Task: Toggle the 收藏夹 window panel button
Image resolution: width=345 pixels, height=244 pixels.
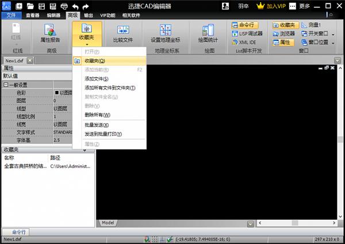Action: 285,25
